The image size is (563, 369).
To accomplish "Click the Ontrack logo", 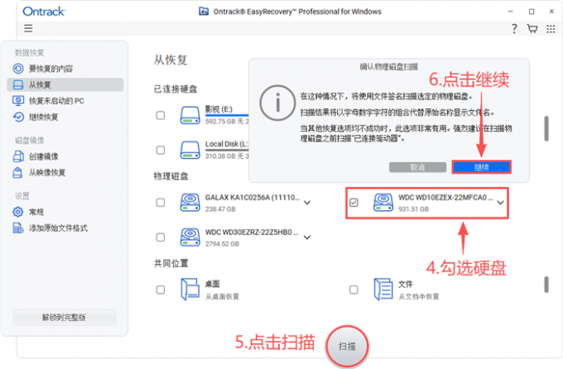I will coord(44,12).
